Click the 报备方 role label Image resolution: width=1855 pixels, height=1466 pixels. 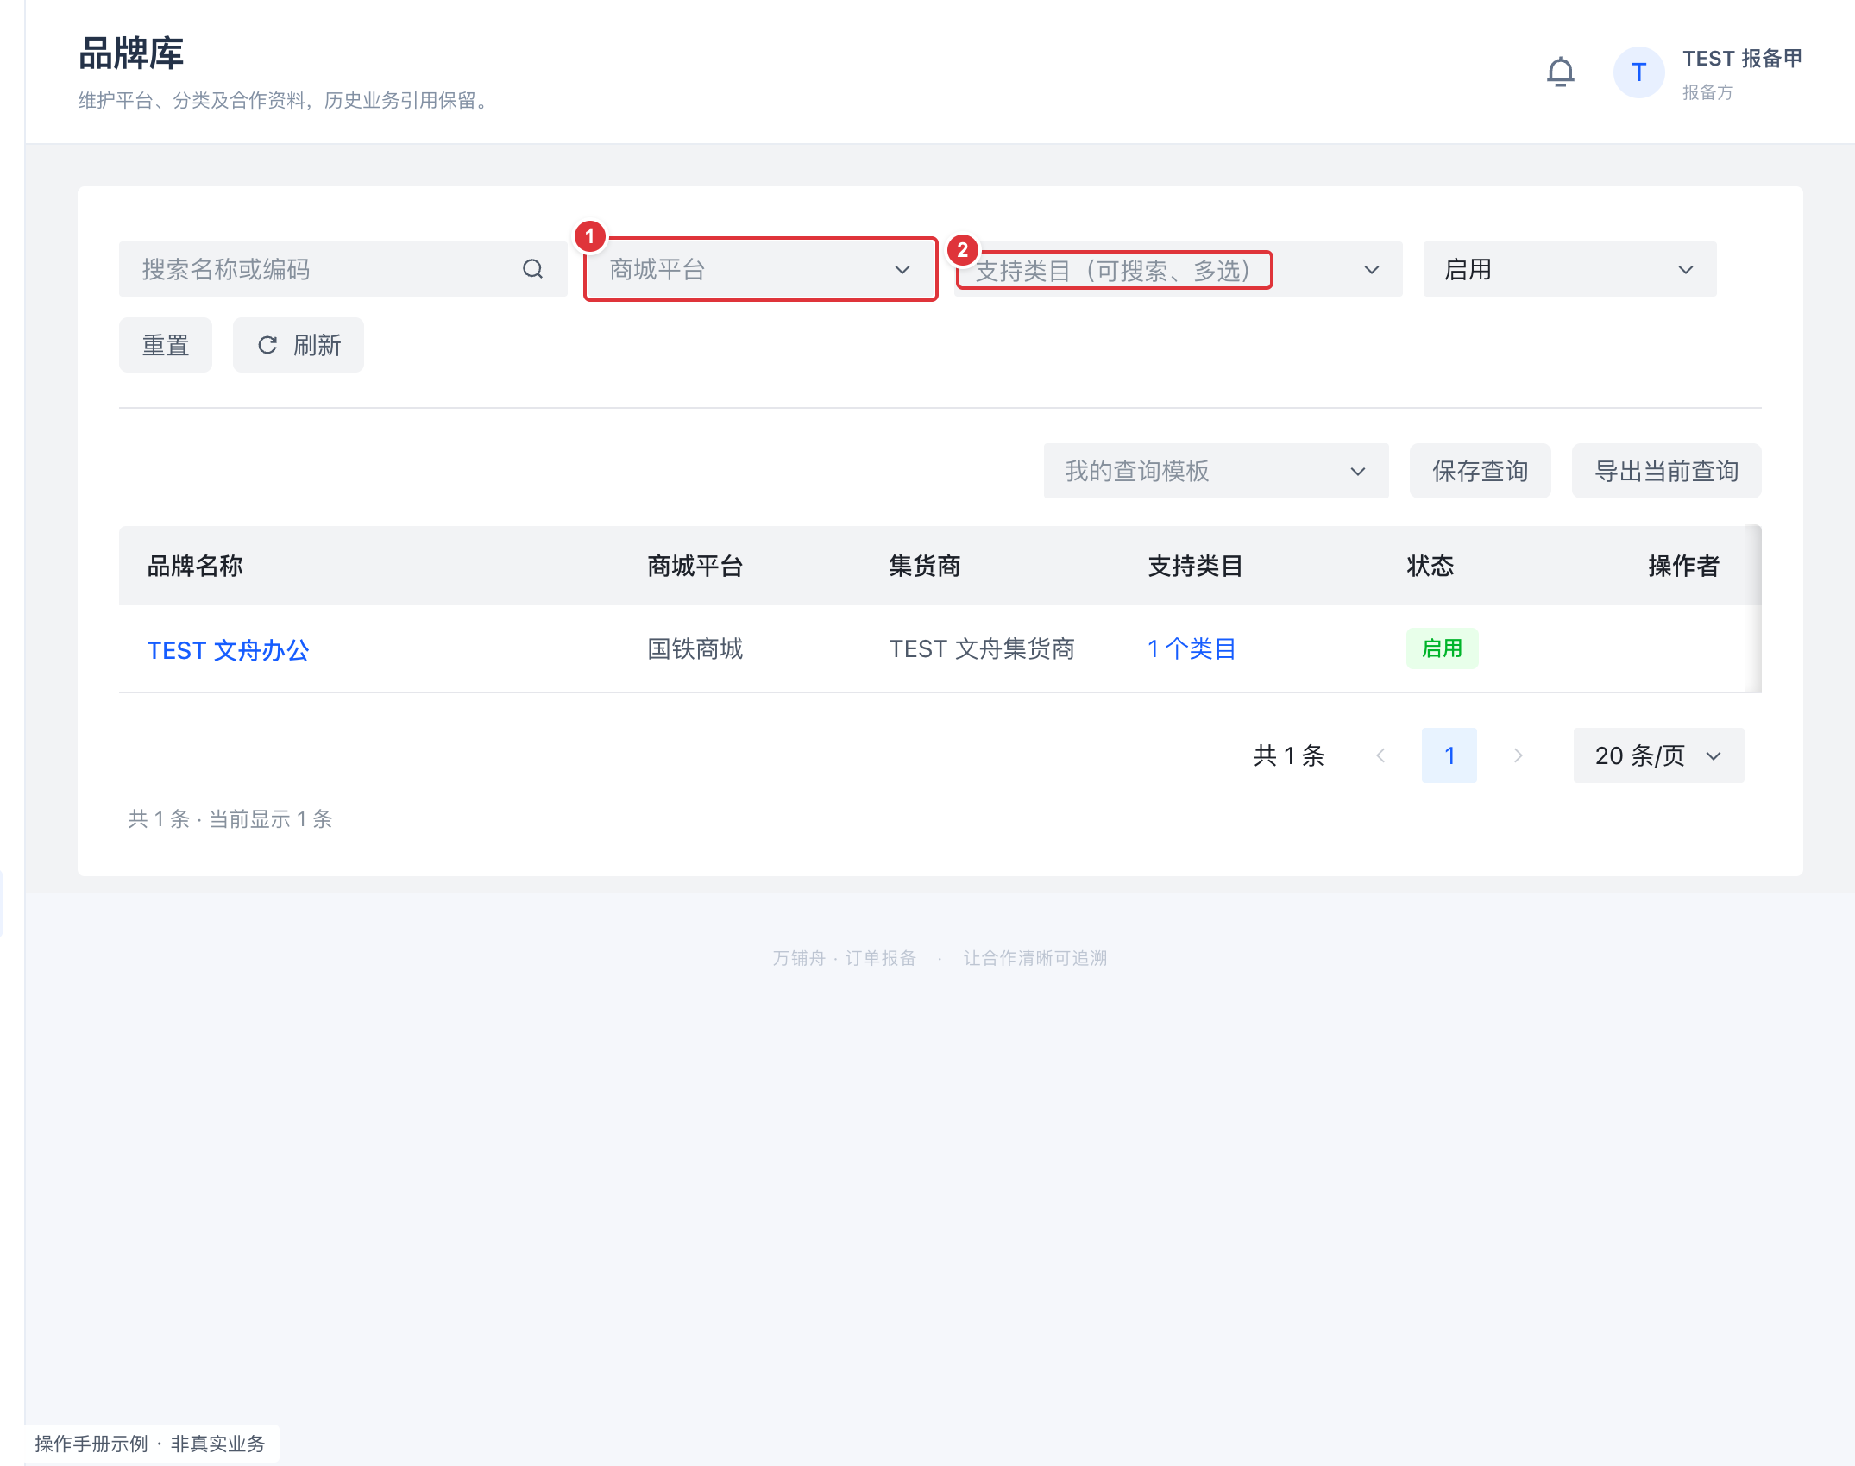coord(1707,92)
